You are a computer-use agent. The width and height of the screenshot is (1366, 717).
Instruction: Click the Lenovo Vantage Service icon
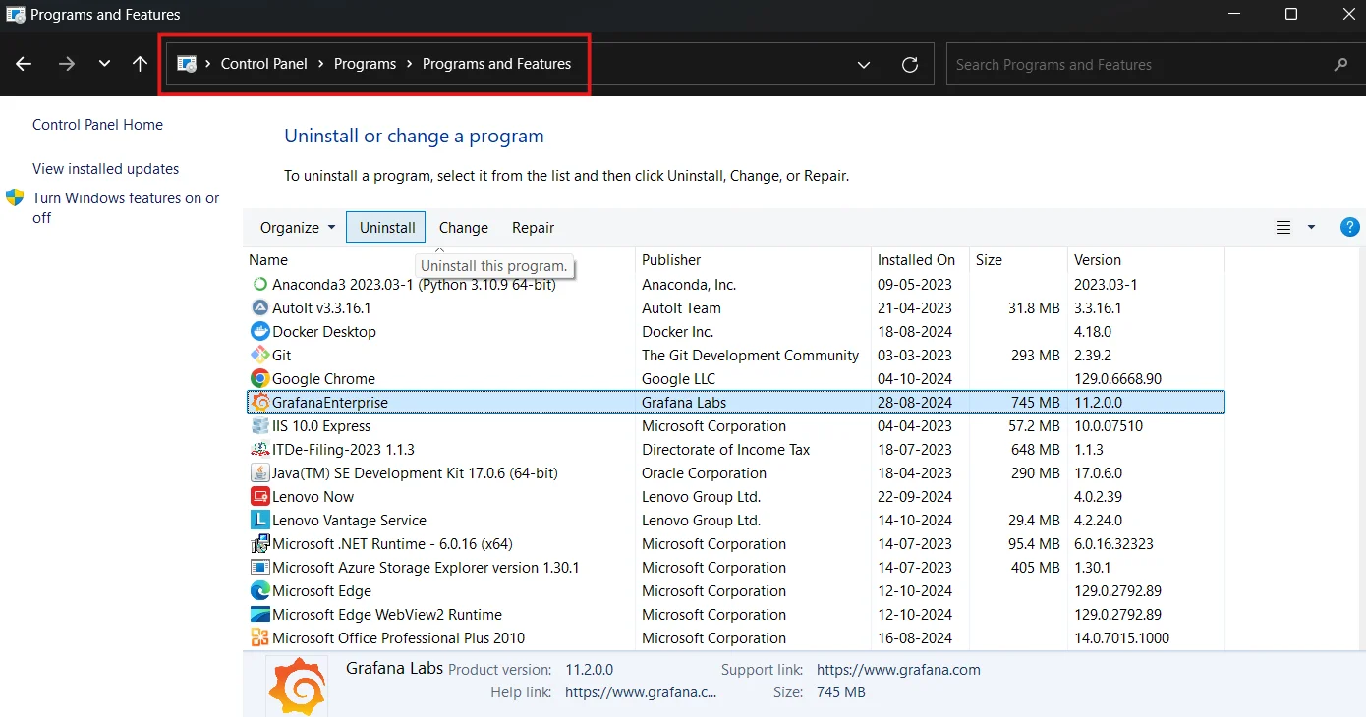pyautogui.click(x=260, y=521)
